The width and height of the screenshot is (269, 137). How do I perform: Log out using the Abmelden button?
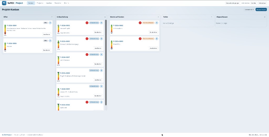tap(262, 3)
